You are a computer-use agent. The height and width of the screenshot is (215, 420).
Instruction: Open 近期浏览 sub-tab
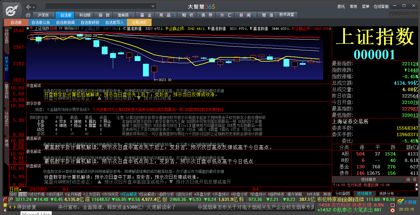point(139,22)
